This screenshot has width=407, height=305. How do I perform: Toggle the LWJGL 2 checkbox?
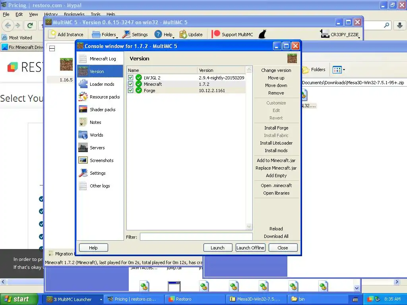[x=130, y=77]
